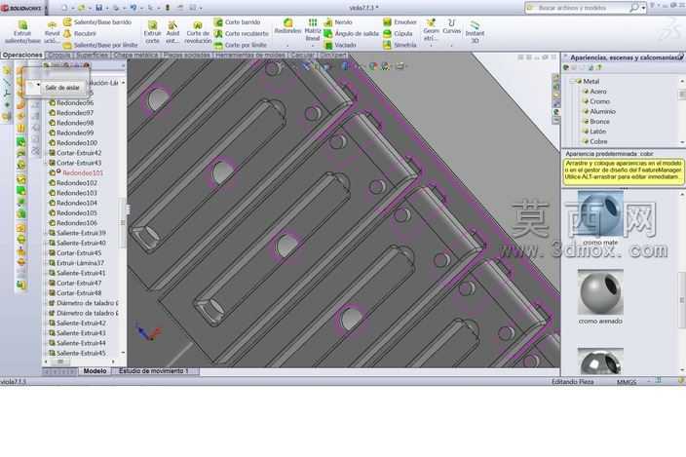Click the Undo icon in top toolbar

133,8
